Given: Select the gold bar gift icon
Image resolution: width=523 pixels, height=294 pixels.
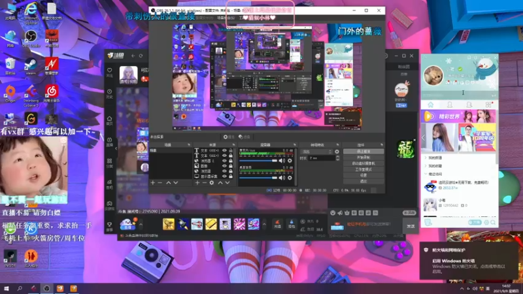Looking at the screenshot, I should [x=211, y=224].
